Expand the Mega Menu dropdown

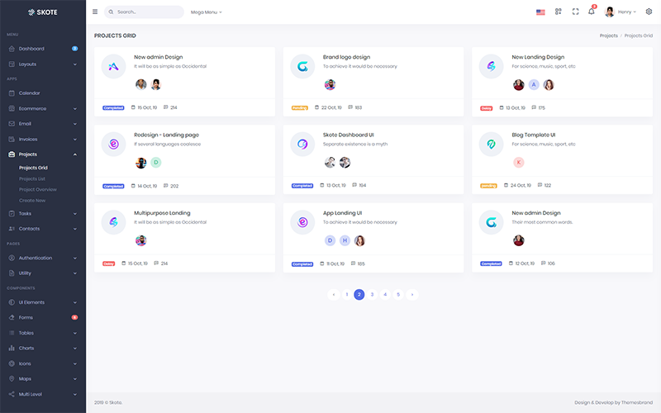tap(207, 12)
